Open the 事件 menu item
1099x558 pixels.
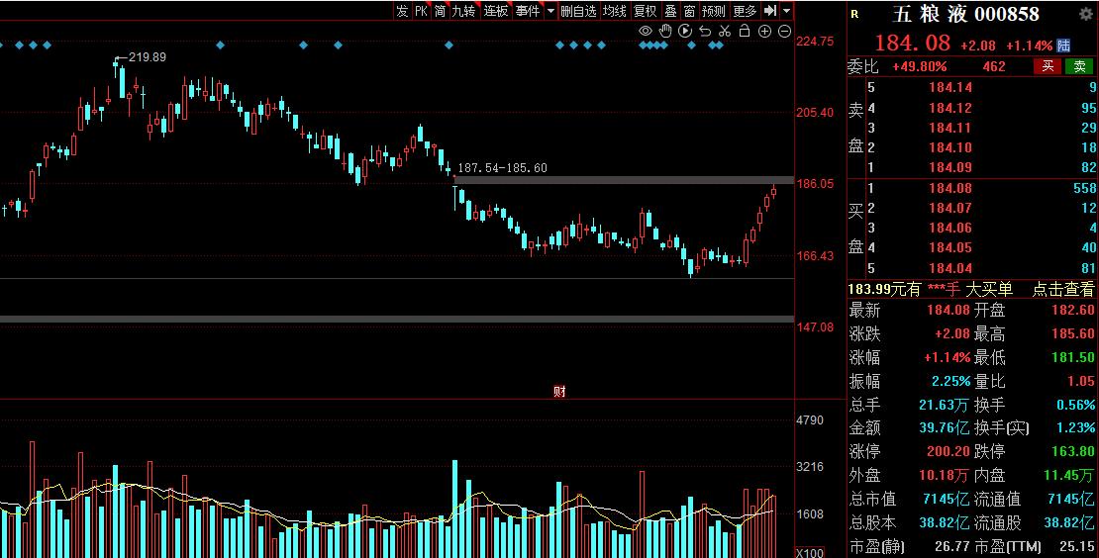[x=528, y=11]
